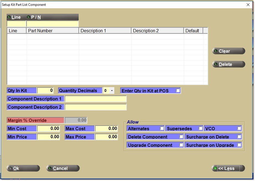Sort by Part Number column header

coord(52,31)
